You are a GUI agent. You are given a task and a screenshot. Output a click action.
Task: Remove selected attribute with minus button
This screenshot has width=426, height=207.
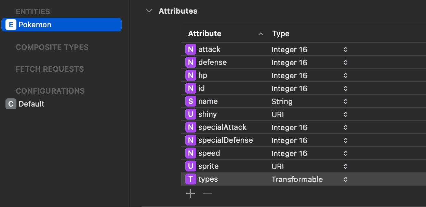(x=208, y=194)
